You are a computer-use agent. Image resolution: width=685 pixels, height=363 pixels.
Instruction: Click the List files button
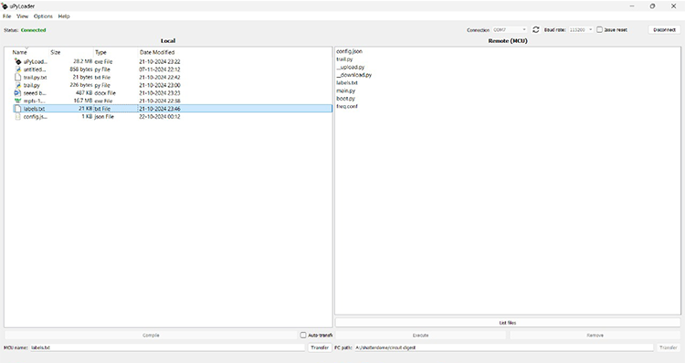pyautogui.click(x=508, y=323)
